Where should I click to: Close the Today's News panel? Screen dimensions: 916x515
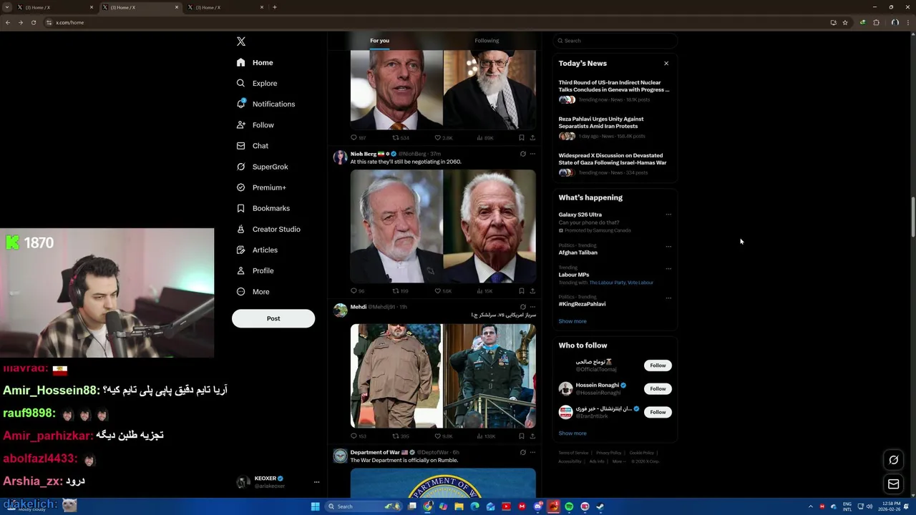[666, 63]
